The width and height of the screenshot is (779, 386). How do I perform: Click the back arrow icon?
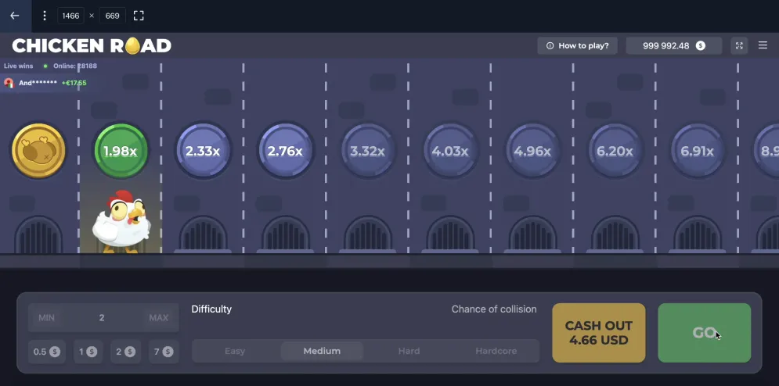pos(14,16)
